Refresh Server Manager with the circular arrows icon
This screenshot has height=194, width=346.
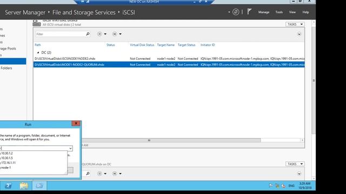tap(236, 12)
